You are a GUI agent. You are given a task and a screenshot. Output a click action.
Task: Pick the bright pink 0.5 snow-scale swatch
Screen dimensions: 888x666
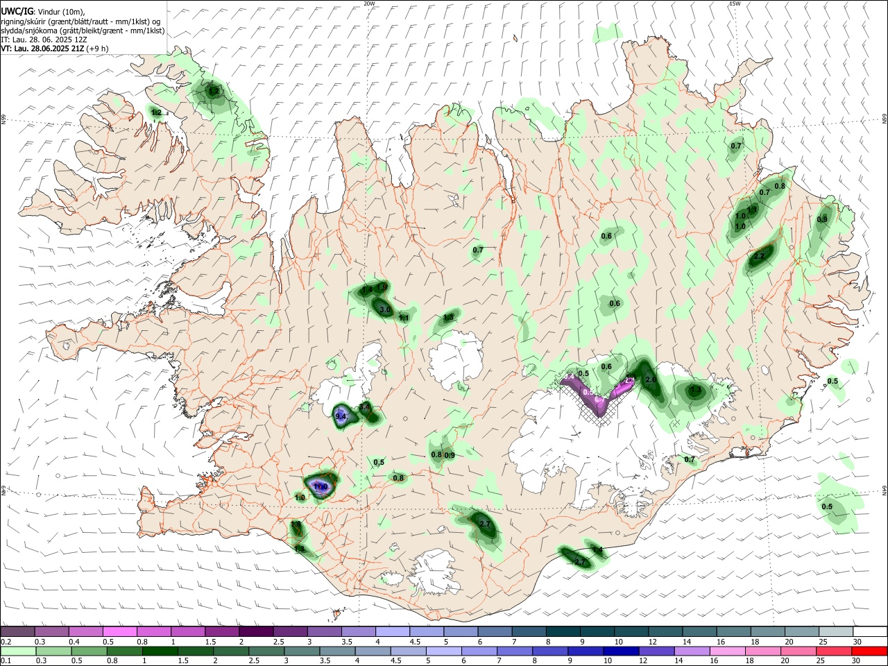pos(121,631)
